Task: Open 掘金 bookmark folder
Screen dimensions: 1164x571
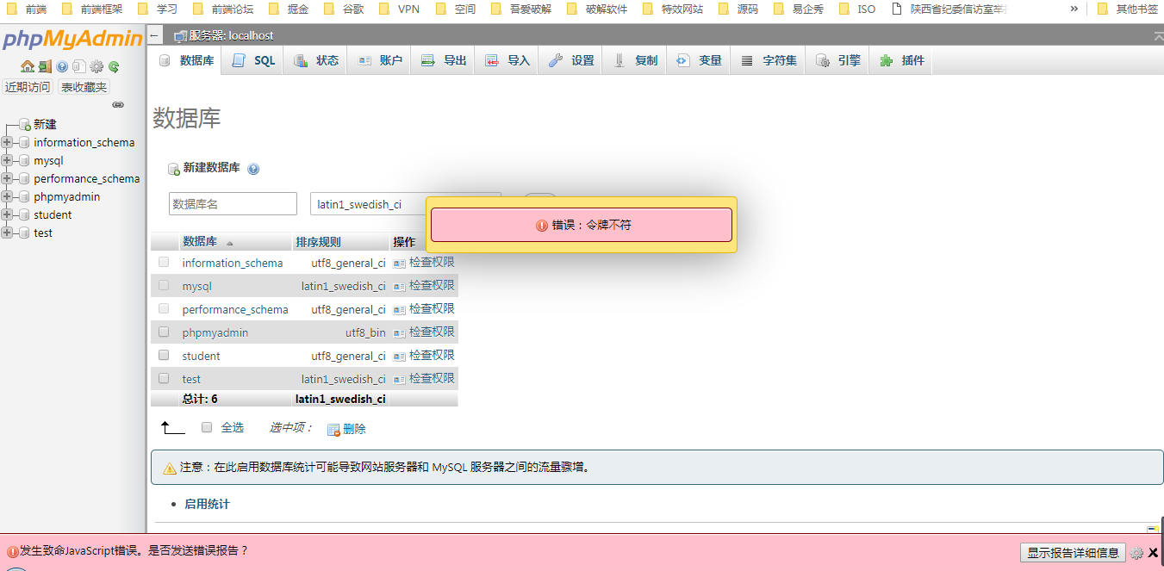Action: coord(288,9)
